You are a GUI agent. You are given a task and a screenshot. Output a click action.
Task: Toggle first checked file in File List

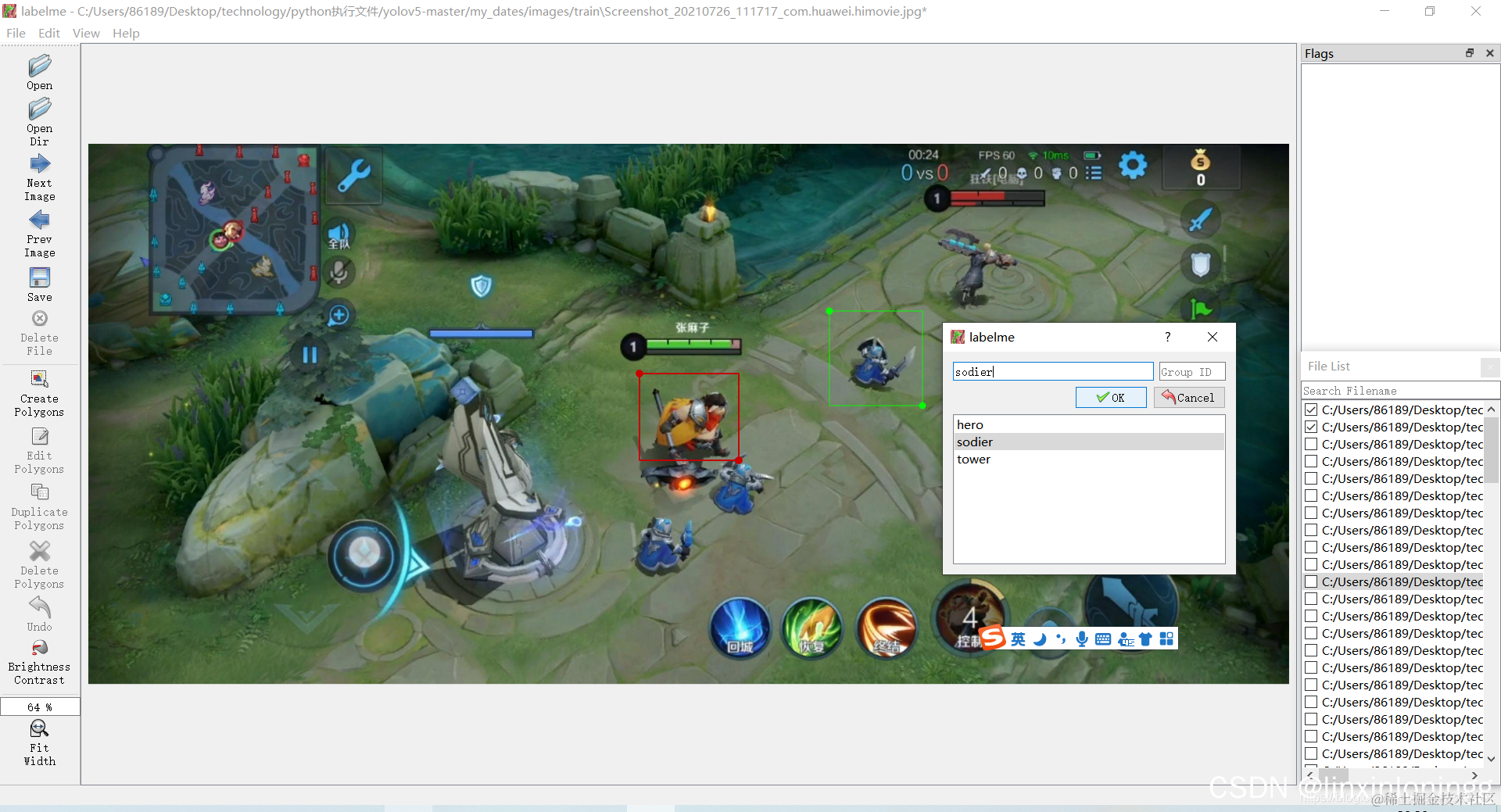1311,410
